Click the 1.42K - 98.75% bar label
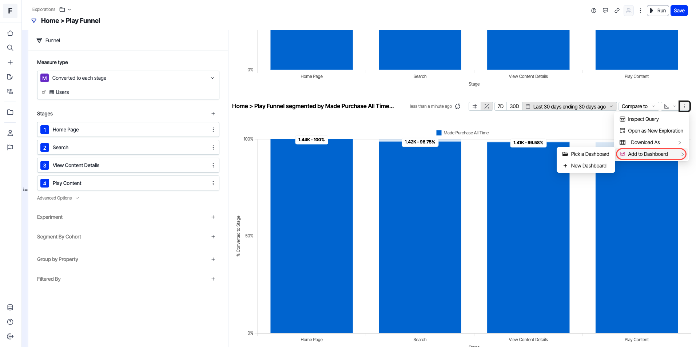 [x=420, y=142]
